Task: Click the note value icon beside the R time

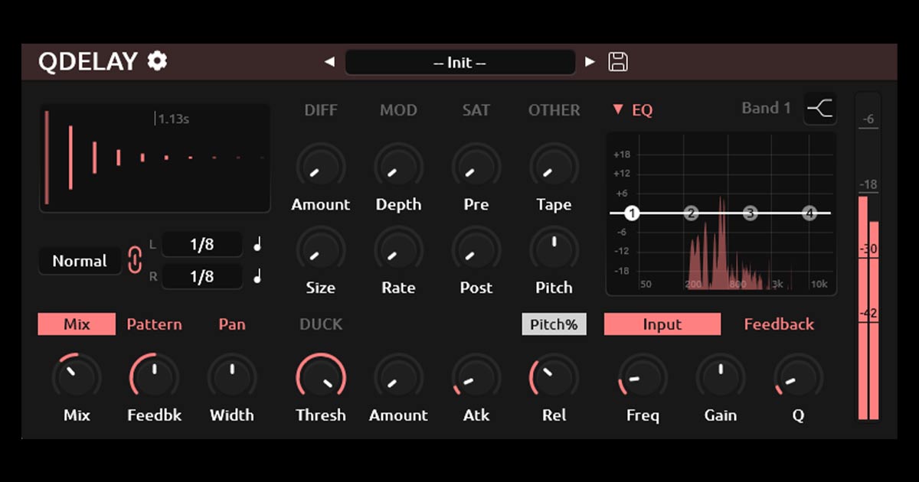Action: click(x=258, y=276)
